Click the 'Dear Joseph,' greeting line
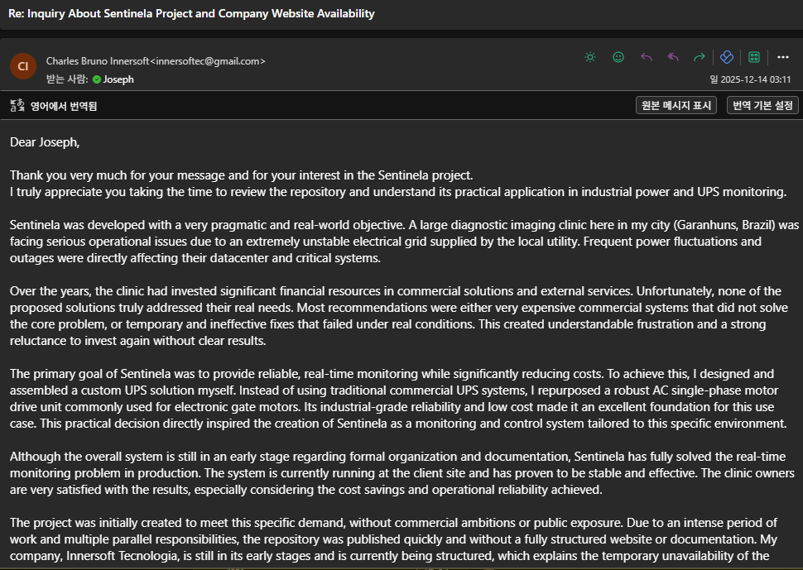 [x=45, y=141]
